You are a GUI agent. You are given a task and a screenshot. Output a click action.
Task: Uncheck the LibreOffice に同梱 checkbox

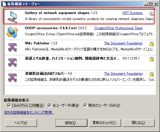[9, 105]
